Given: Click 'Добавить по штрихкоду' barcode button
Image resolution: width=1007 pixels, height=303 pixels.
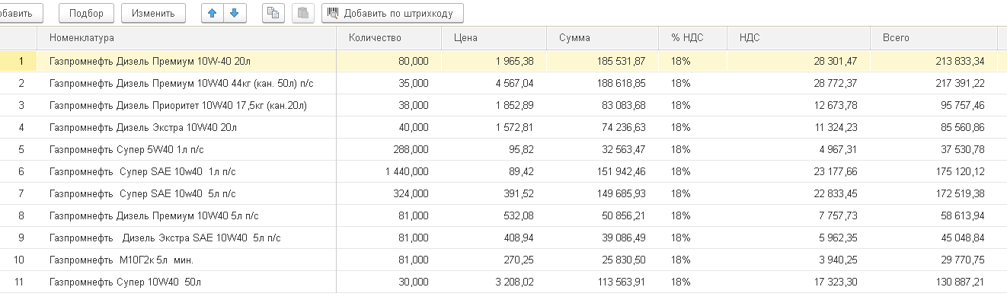Looking at the screenshot, I should pyautogui.click(x=392, y=13).
